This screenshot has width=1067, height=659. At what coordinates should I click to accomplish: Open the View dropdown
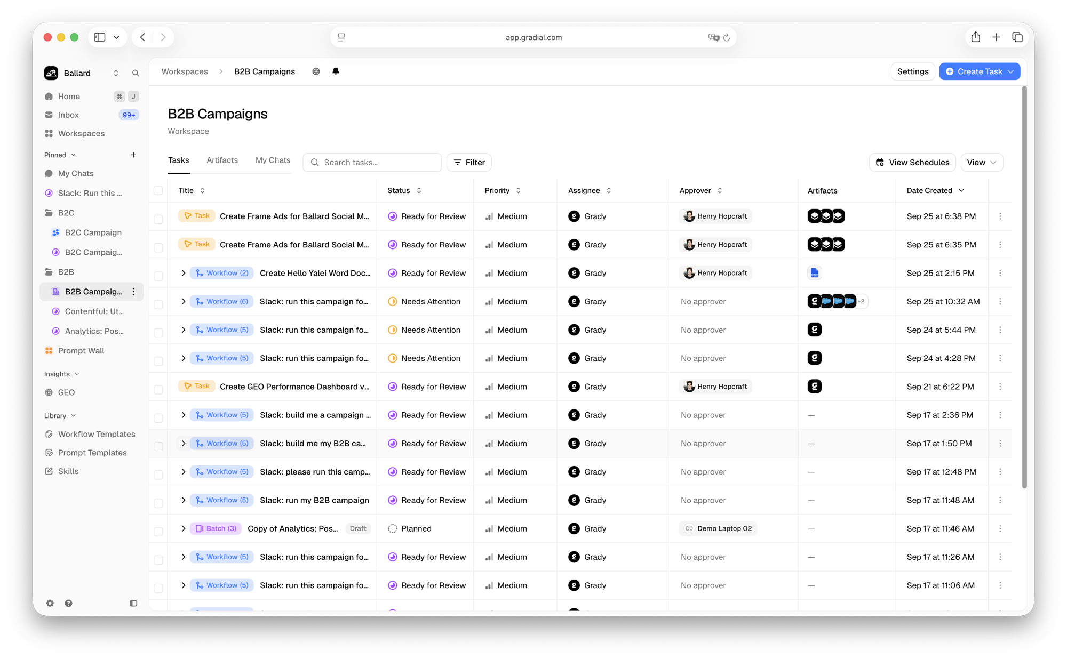[x=982, y=162]
